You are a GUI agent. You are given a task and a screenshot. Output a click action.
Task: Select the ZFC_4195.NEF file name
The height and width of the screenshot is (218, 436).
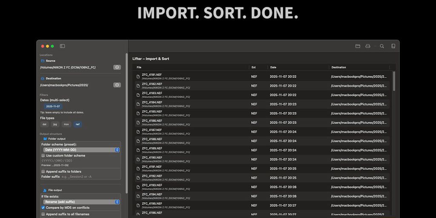(x=152, y=204)
